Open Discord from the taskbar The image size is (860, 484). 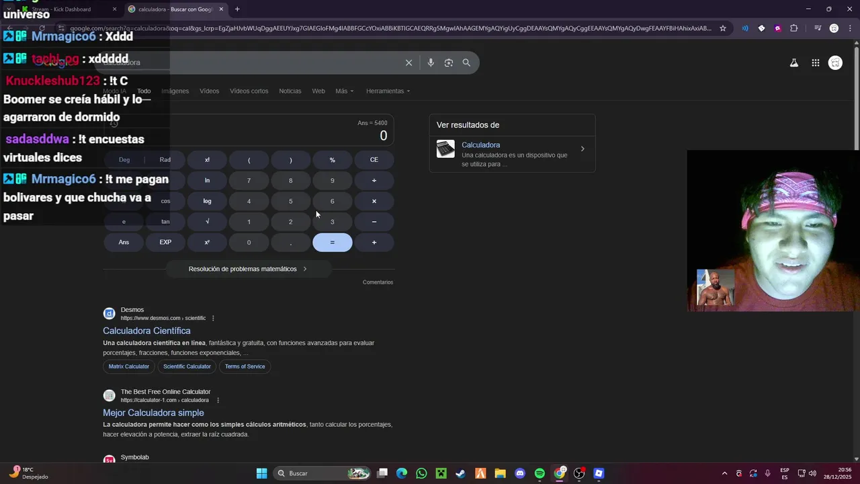pos(519,473)
